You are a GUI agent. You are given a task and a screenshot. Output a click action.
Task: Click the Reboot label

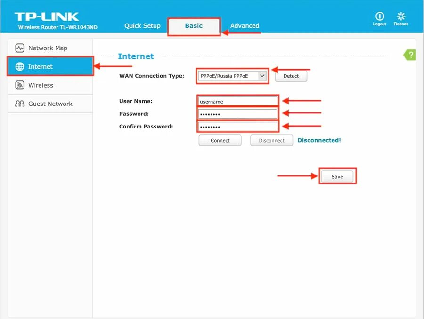click(x=401, y=24)
